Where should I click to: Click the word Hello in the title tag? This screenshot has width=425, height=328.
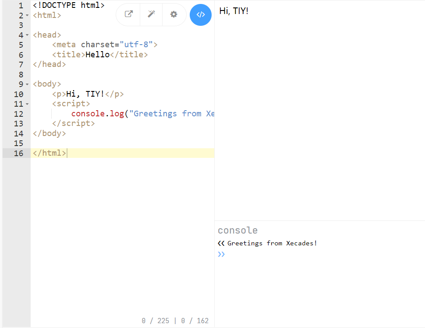tap(98, 54)
